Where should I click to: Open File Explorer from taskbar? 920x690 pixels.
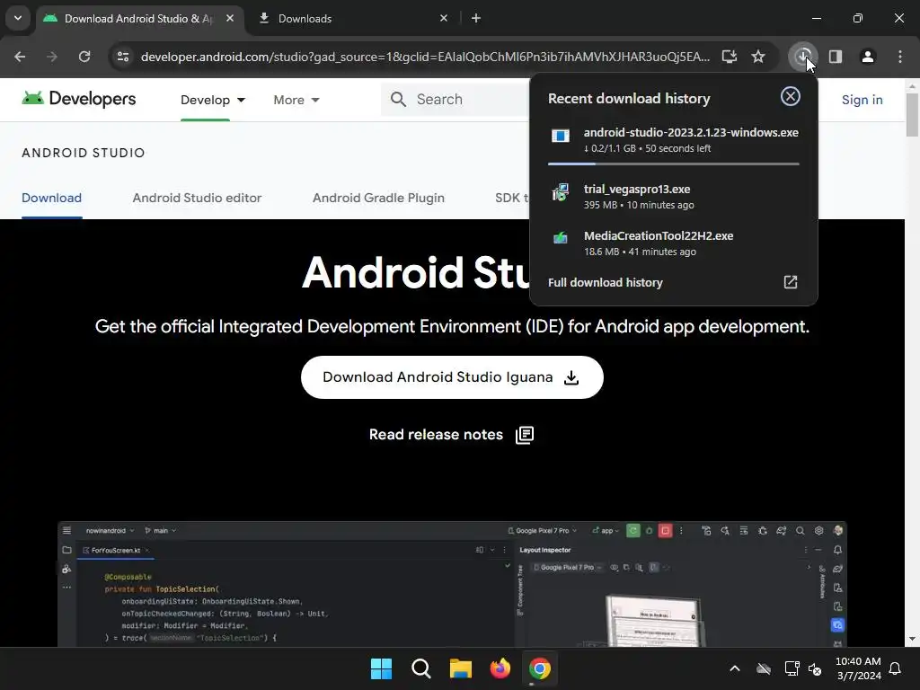click(461, 668)
